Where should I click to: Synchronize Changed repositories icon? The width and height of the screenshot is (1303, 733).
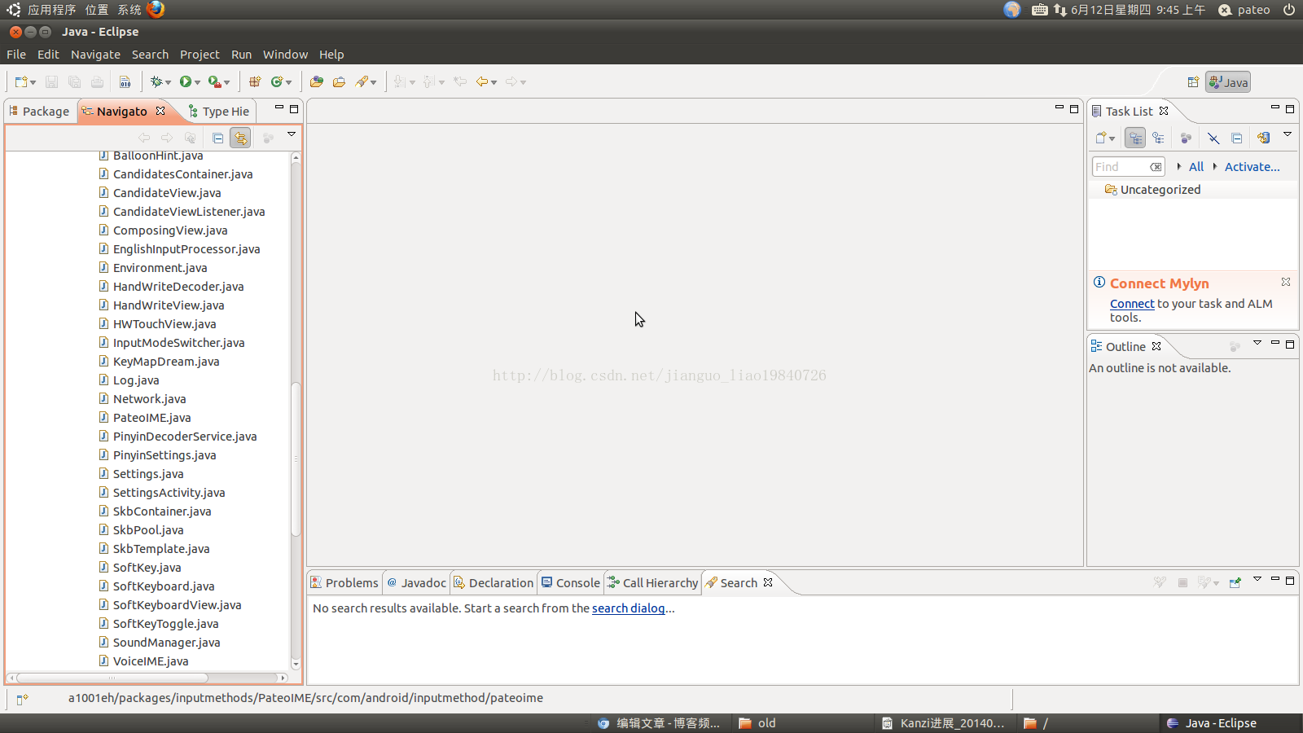1263,138
